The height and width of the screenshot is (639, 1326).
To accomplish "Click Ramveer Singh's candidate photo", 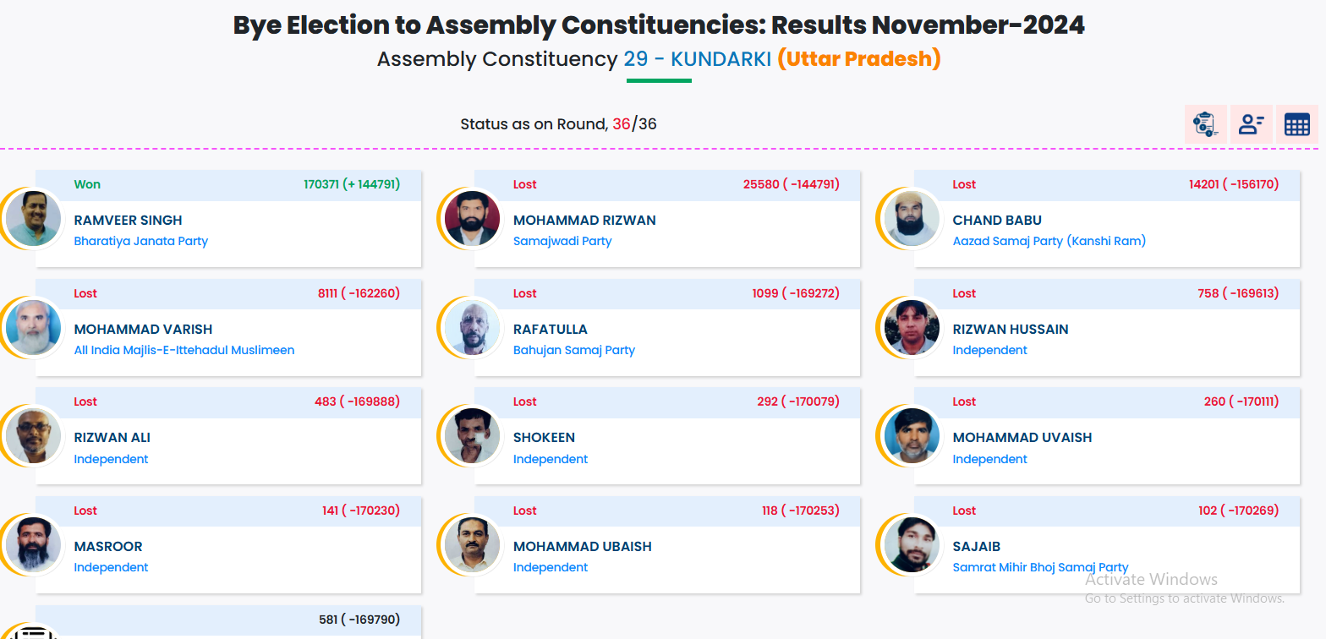I will 33,218.
